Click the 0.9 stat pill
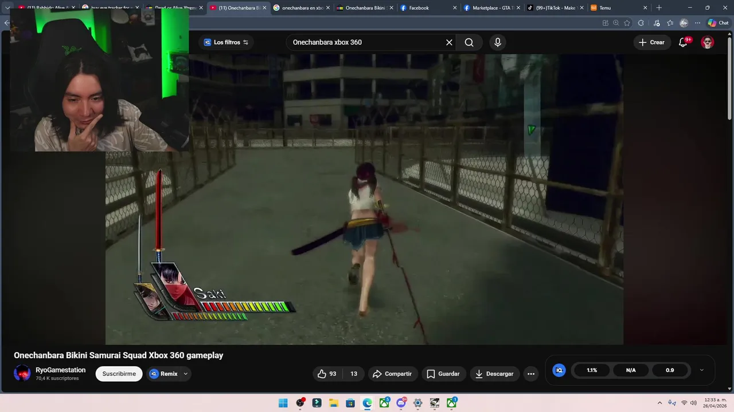 point(670,370)
